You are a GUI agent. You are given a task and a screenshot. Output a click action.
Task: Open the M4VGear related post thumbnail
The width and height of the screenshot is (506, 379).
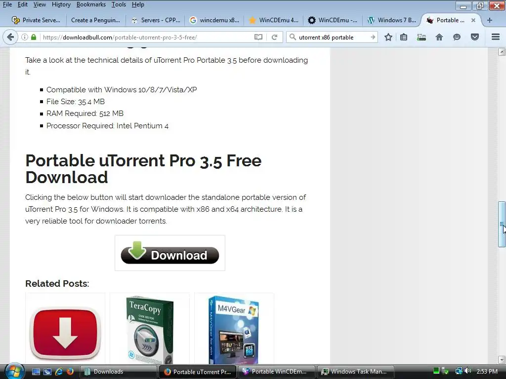[x=234, y=329]
